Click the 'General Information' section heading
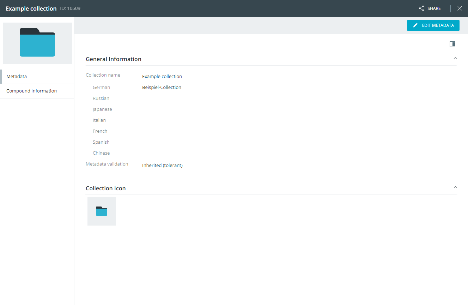468x305 pixels. pos(114,59)
